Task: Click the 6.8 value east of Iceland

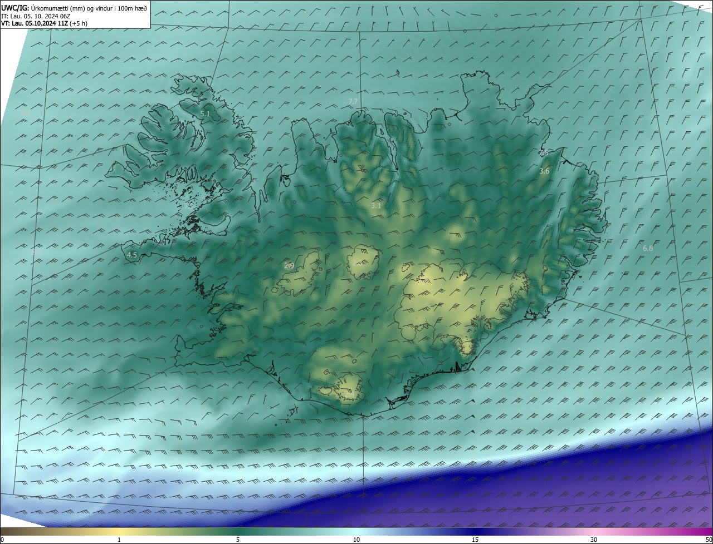Action: (x=648, y=248)
